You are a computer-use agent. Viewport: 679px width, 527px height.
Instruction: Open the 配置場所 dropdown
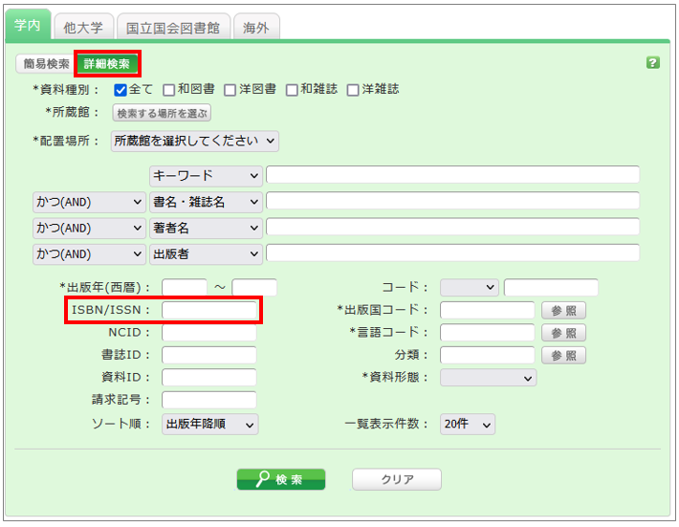point(194,142)
